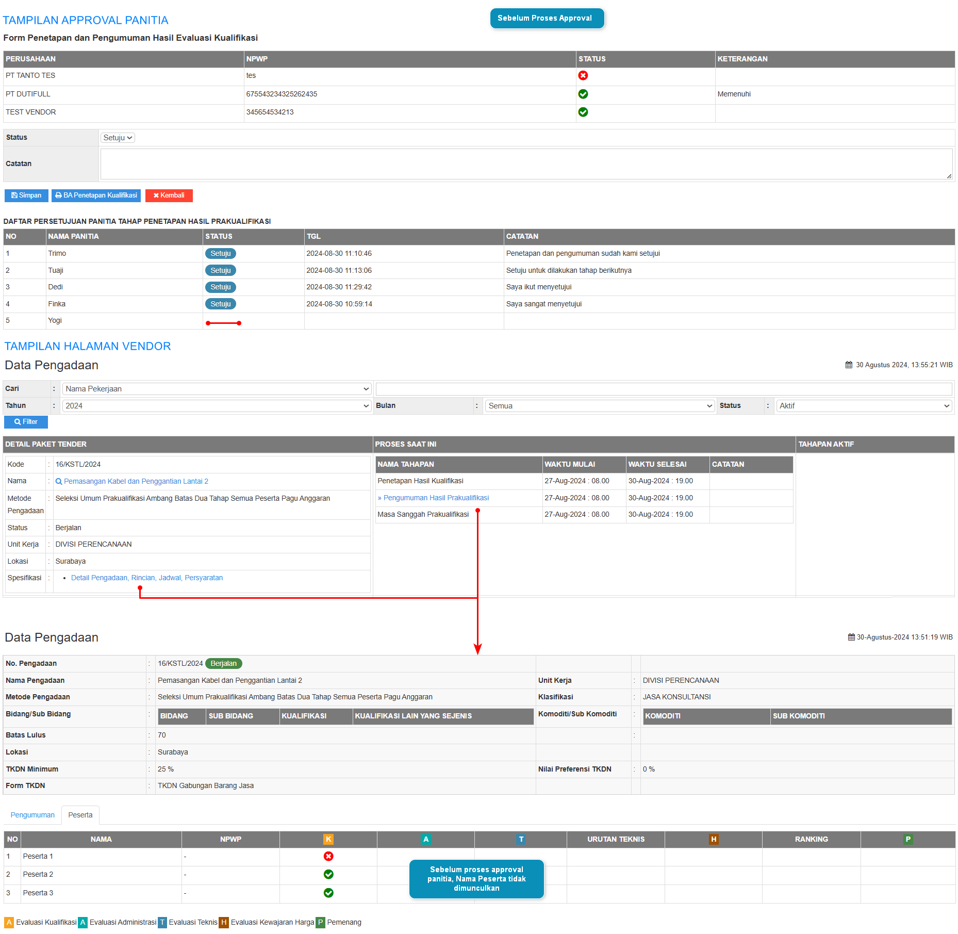This screenshot has width=958, height=934.
Task: Click the green P column header icon
Action: coord(907,839)
